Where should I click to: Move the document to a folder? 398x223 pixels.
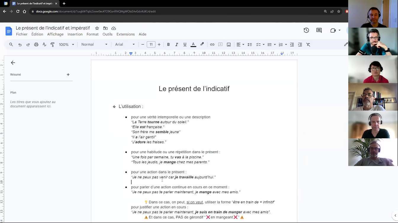coord(105,28)
